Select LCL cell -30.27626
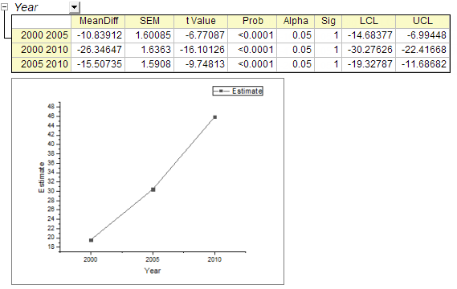This screenshot has width=457, height=289. tap(369, 50)
